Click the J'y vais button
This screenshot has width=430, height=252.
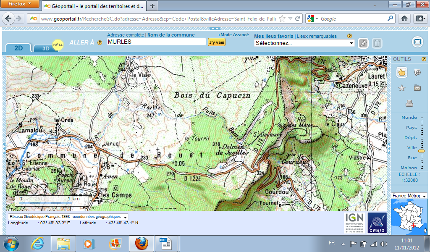click(217, 42)
